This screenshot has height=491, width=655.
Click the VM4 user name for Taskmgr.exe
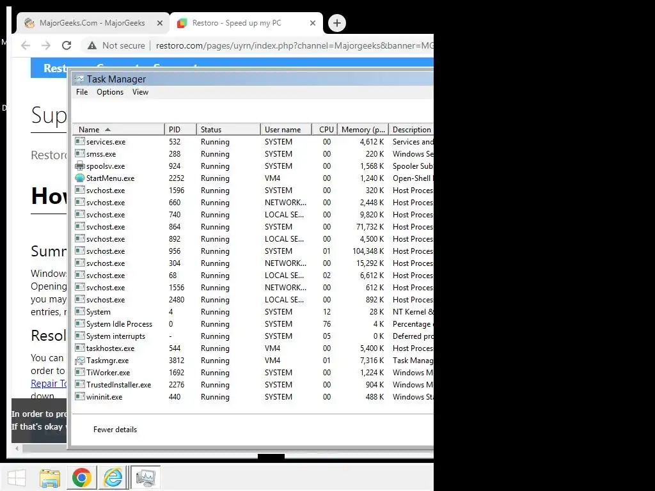272,361
